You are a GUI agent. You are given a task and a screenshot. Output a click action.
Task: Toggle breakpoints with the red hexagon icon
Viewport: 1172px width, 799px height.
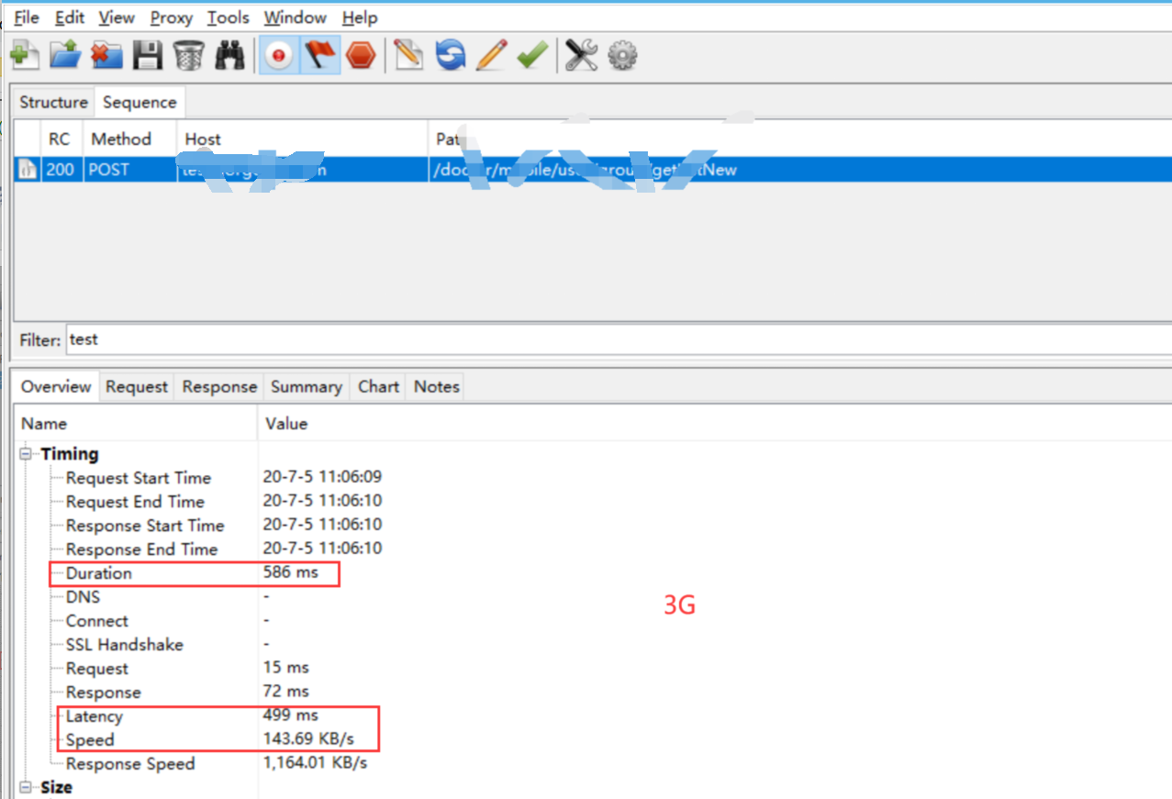[x=361, y=57]
